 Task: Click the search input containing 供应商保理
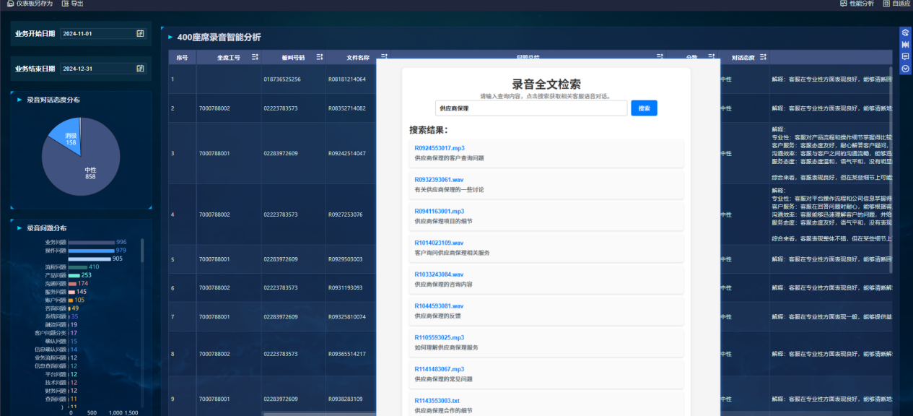coord(530,108)
